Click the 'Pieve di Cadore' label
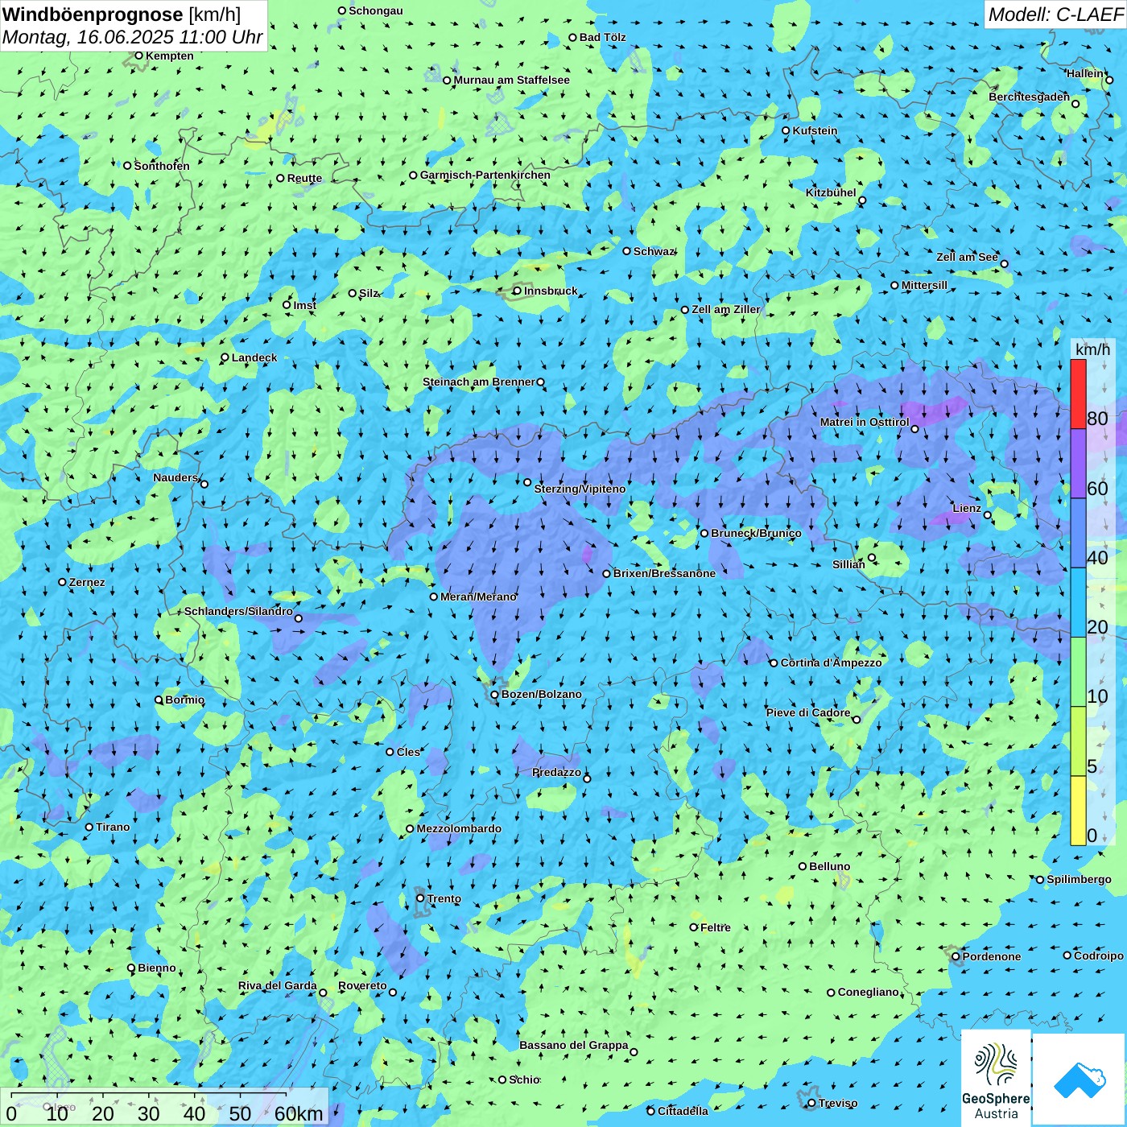Image resolution: width=1127 pixels, height=1127 pixels. (808, 712)
